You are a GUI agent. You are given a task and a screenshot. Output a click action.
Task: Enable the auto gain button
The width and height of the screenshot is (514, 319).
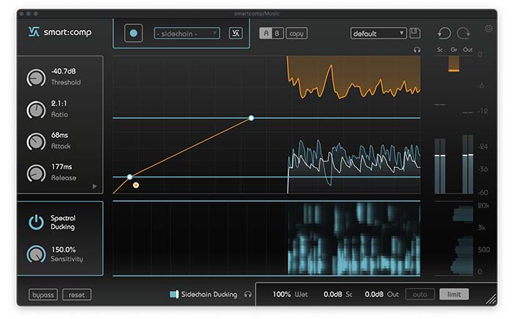pyautogui.click(x=420, y=295)
